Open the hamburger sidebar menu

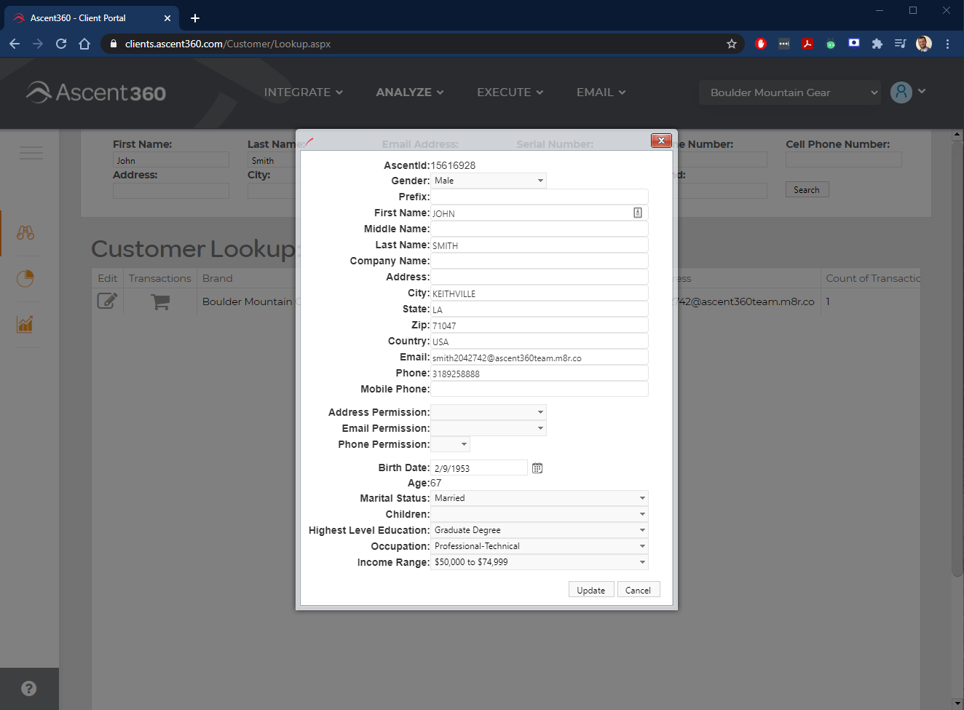click(31, 152)
